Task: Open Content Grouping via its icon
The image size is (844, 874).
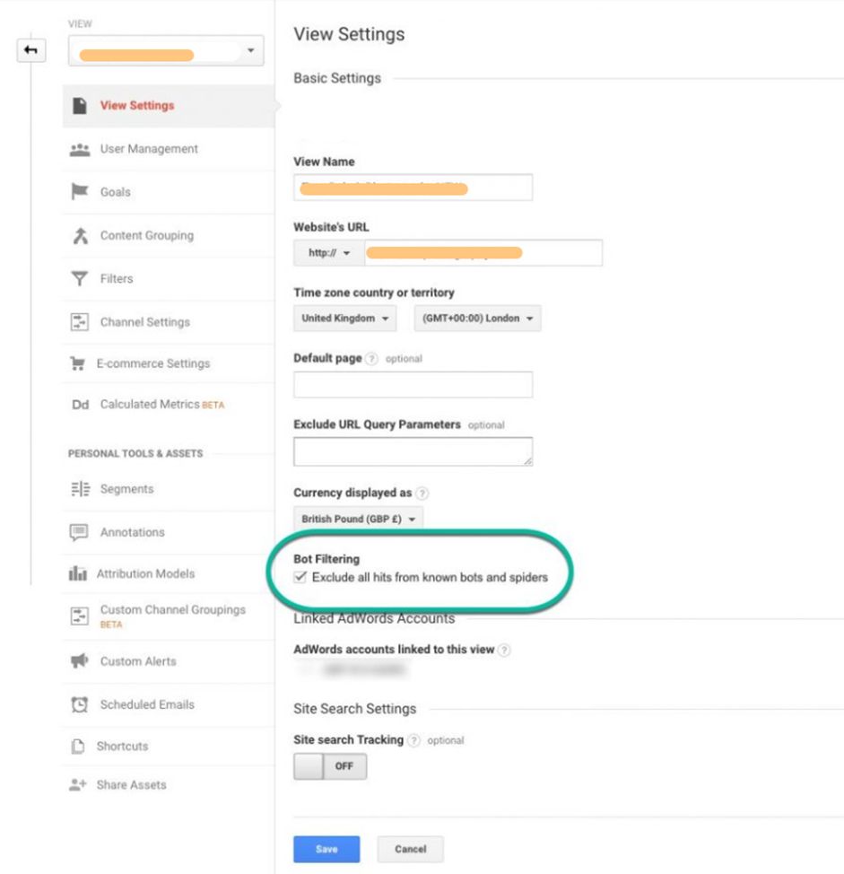Action: (81, 235)
